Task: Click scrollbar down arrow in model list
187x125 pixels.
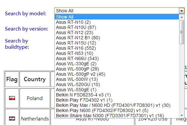Action: [182, 116]
